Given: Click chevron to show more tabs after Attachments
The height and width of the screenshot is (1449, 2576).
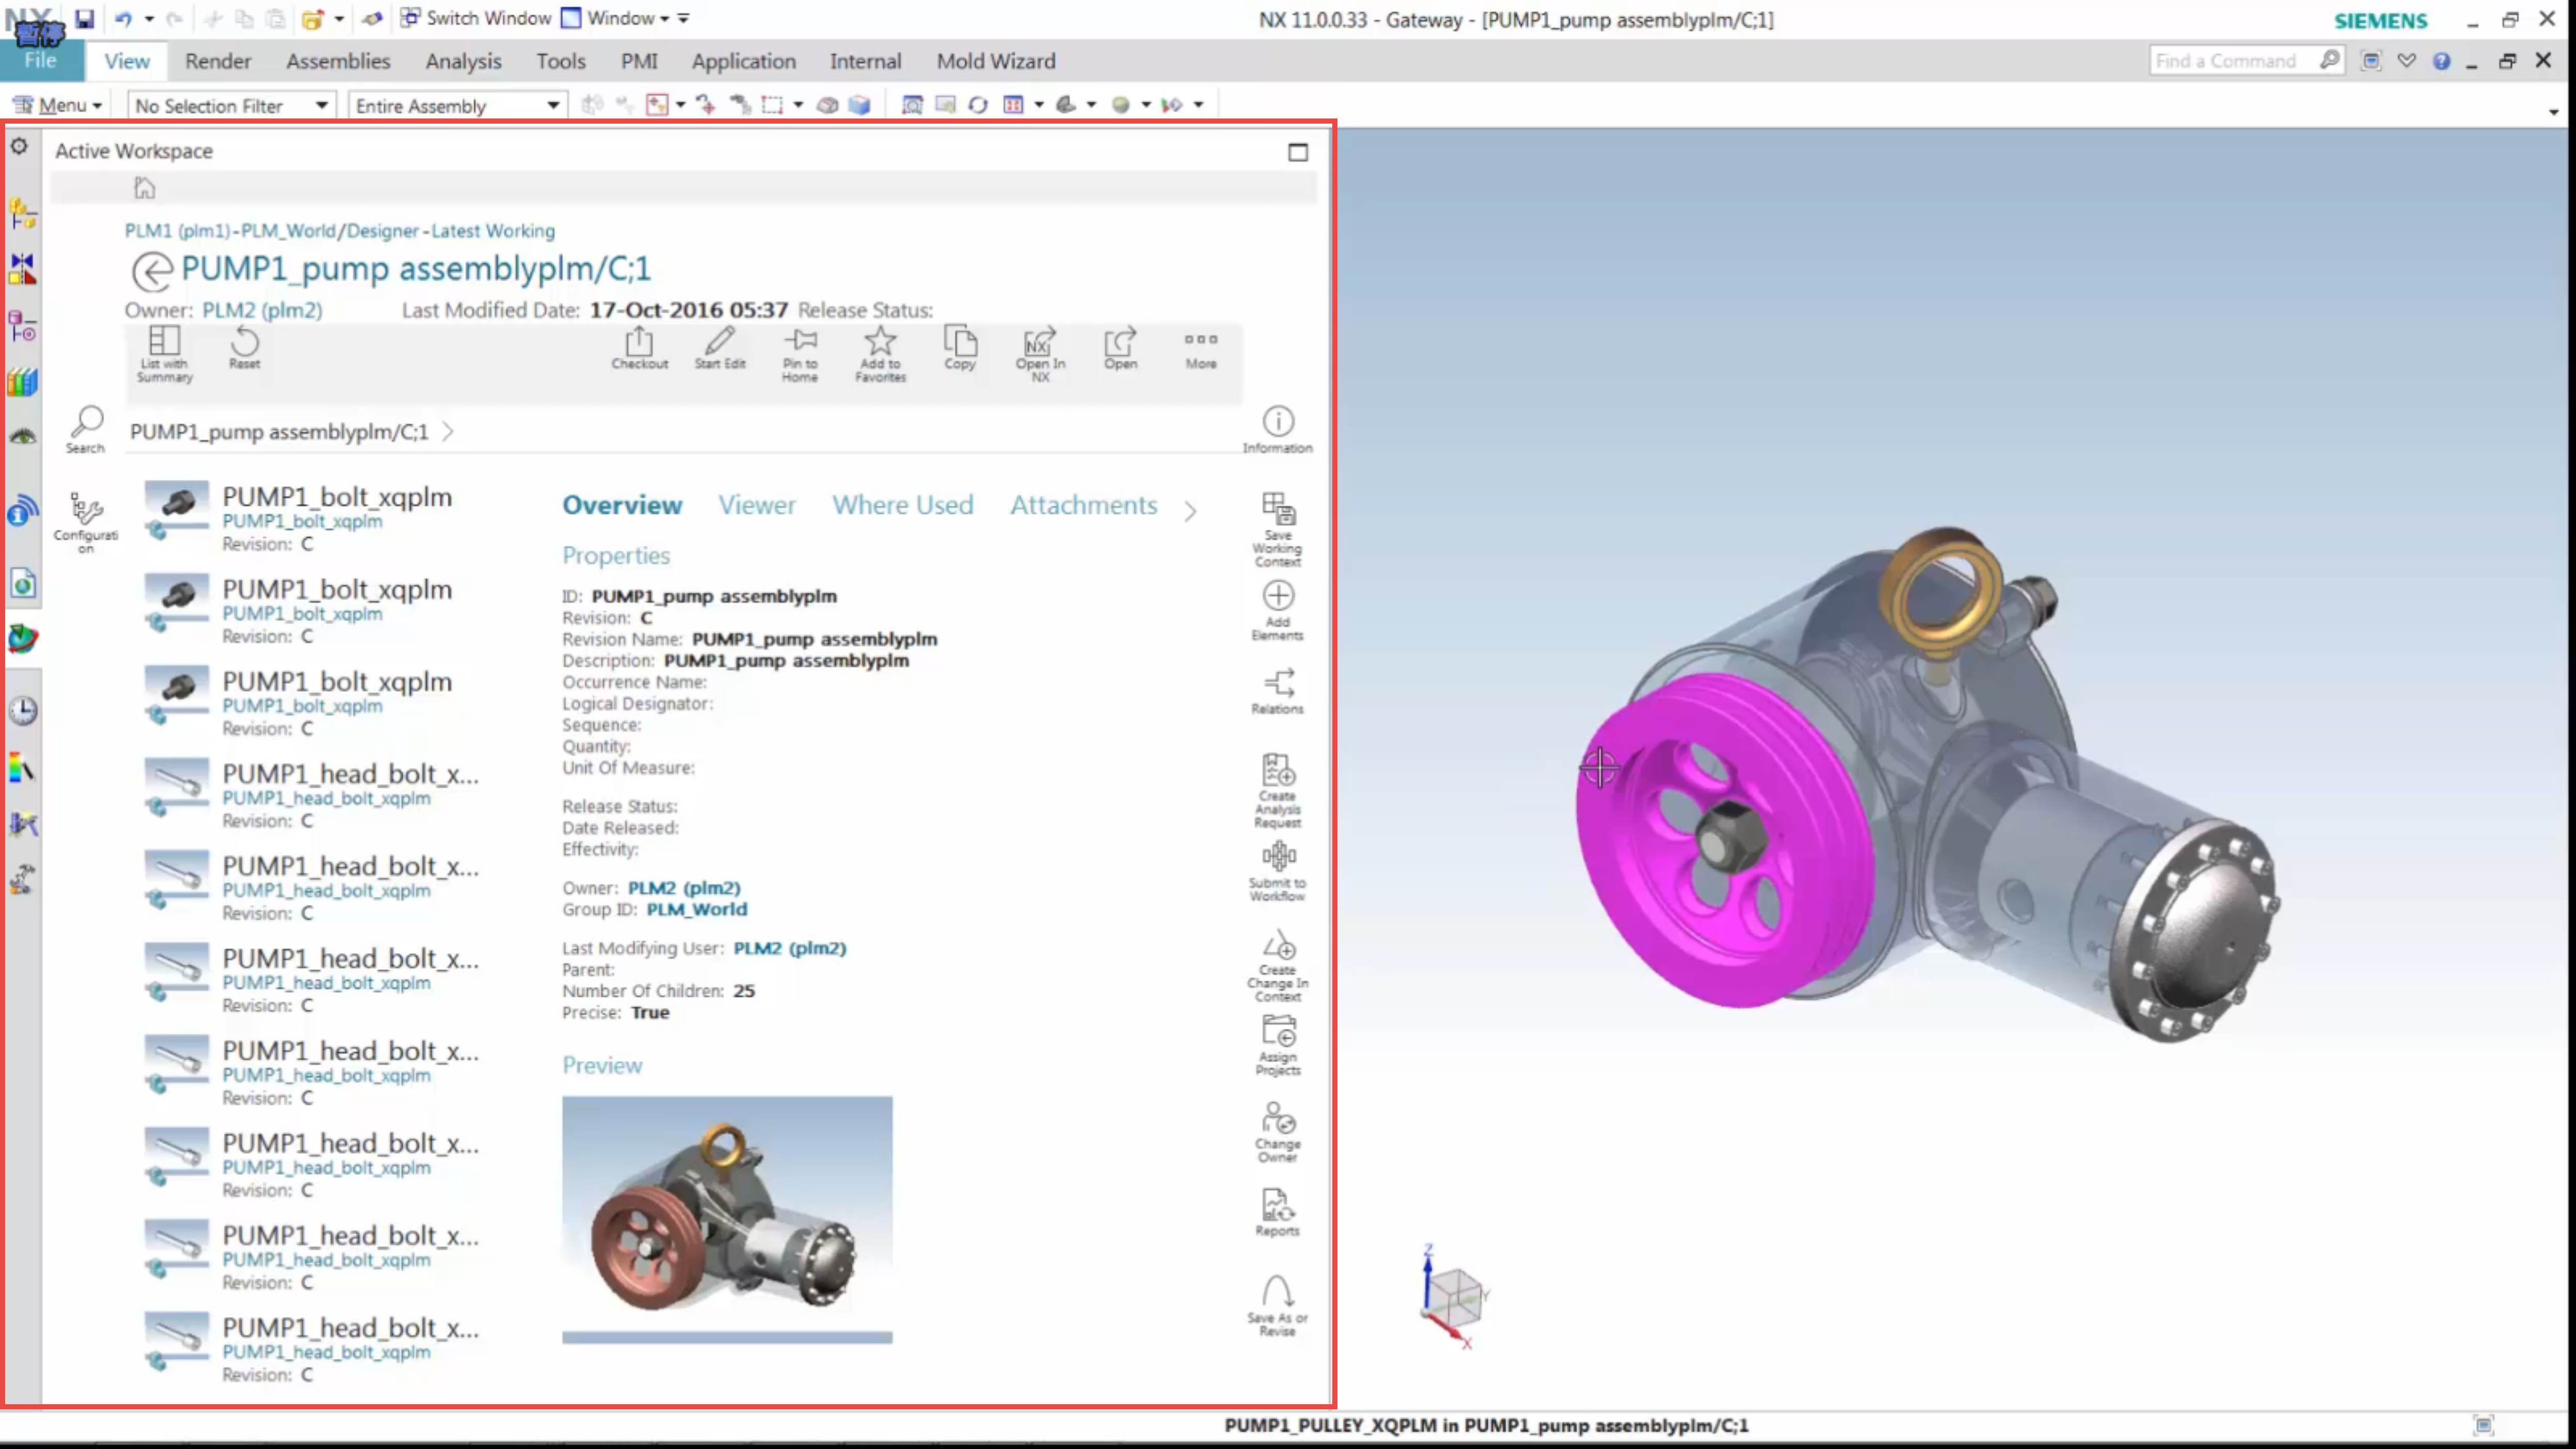Looking at the screenshot, I should tap(1190, 511).
